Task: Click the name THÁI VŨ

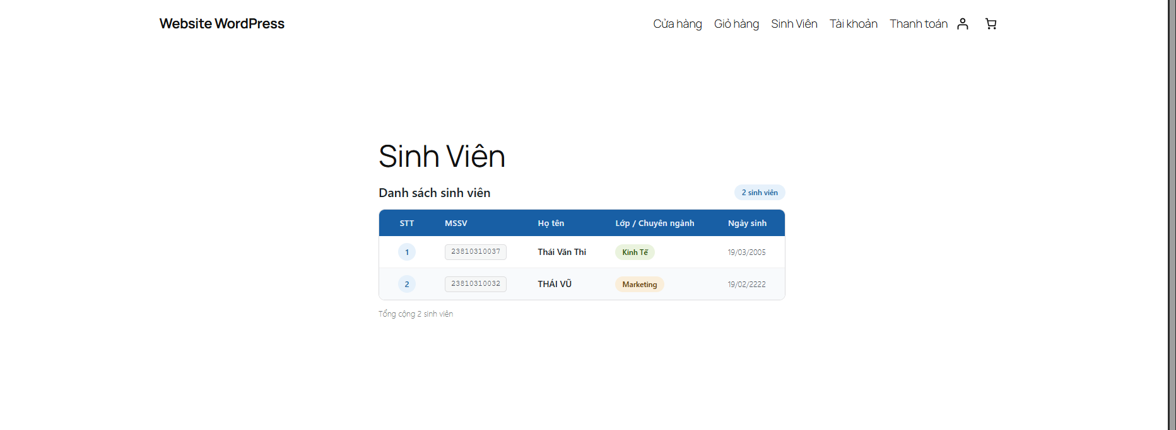Action: 555,284
